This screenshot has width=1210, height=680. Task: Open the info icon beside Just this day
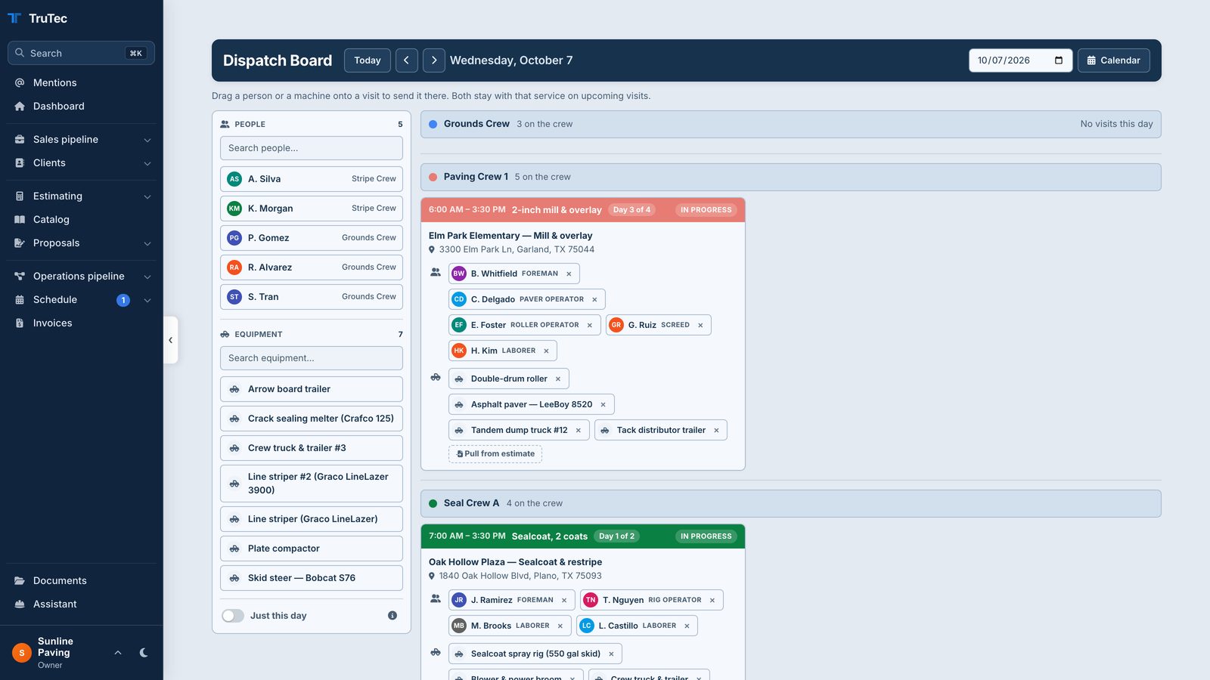pyautogui.click(x=392, y=616)
